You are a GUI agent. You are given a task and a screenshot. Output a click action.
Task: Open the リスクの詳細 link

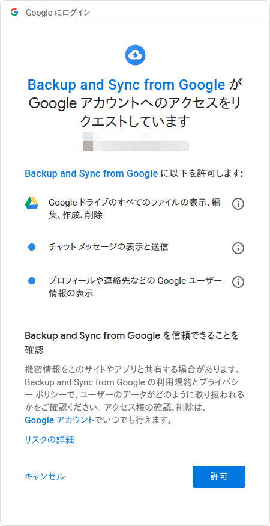click(x=49, y=439)
